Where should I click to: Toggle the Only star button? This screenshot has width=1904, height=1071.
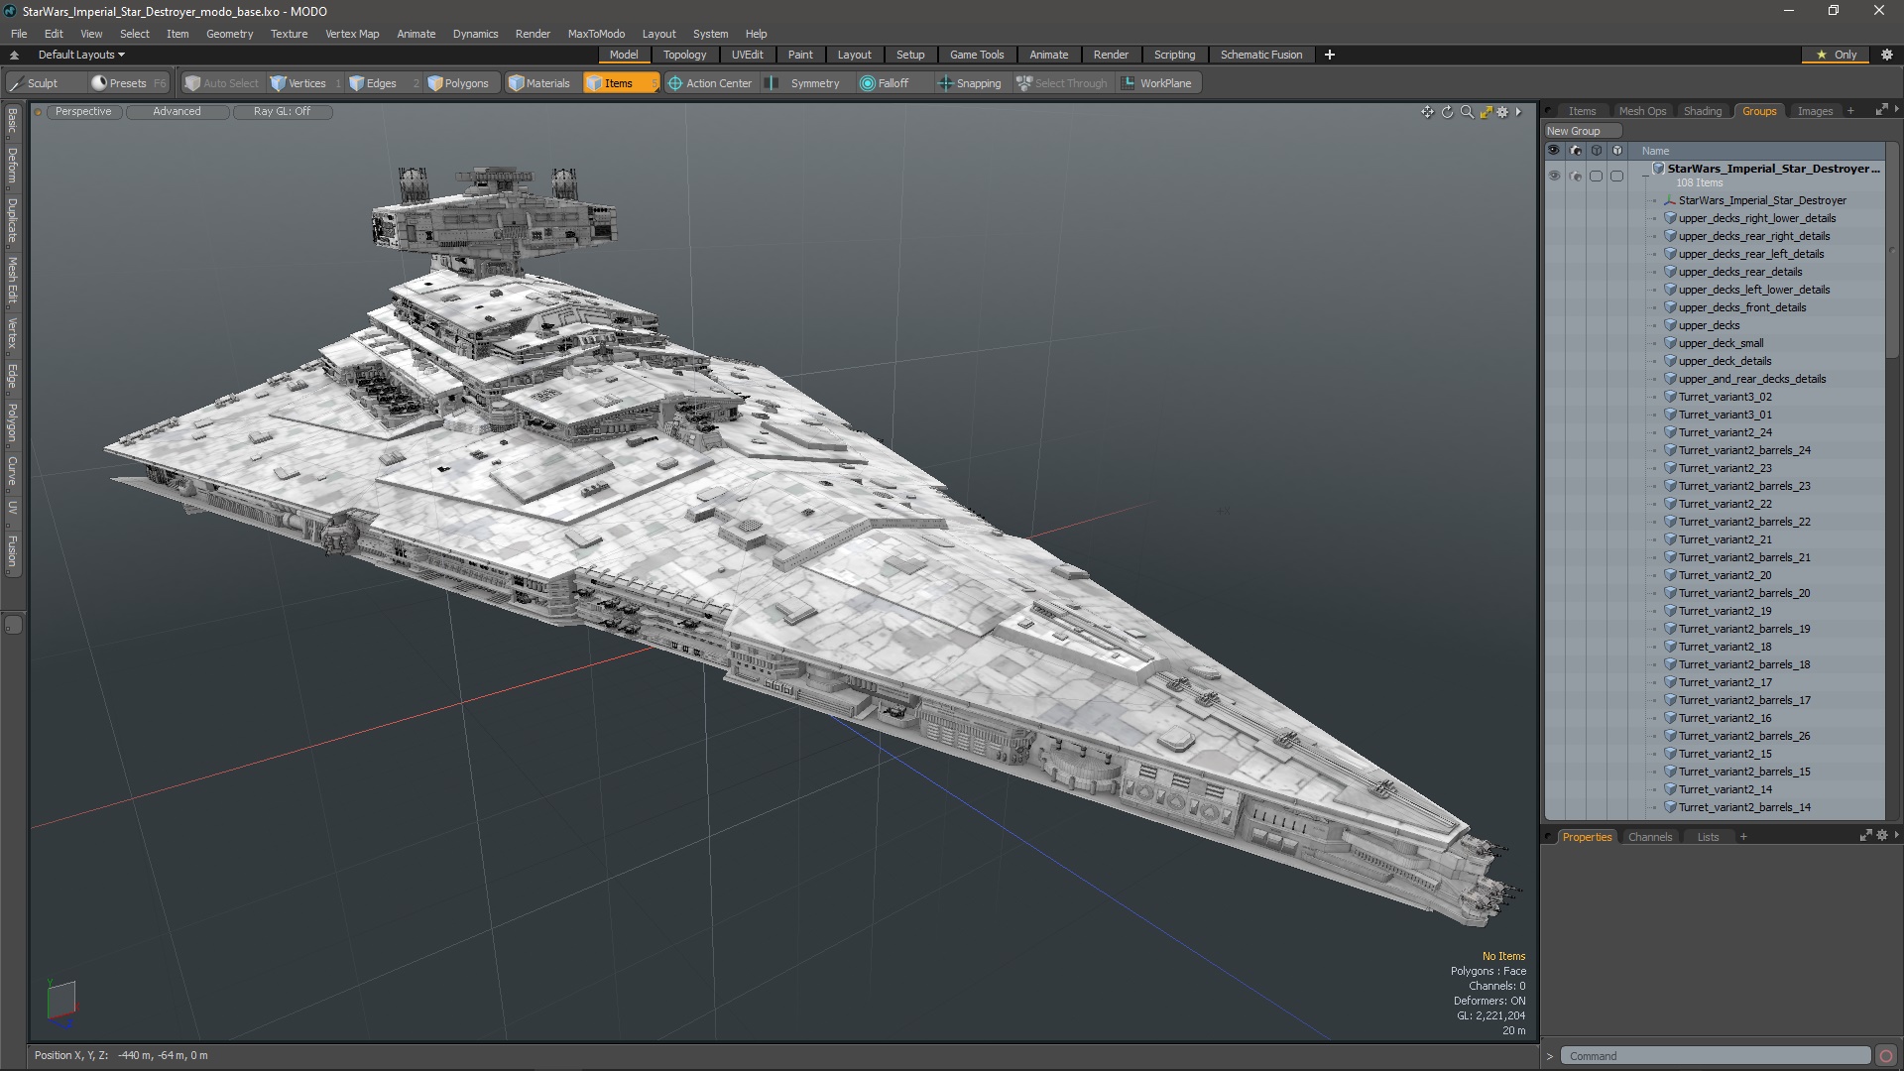coord(1837,55)
